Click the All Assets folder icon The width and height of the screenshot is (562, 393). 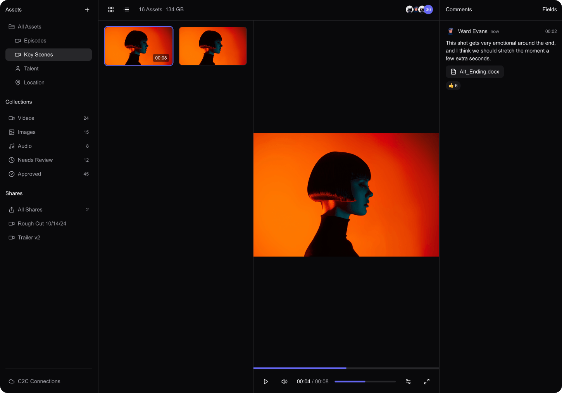12,27
